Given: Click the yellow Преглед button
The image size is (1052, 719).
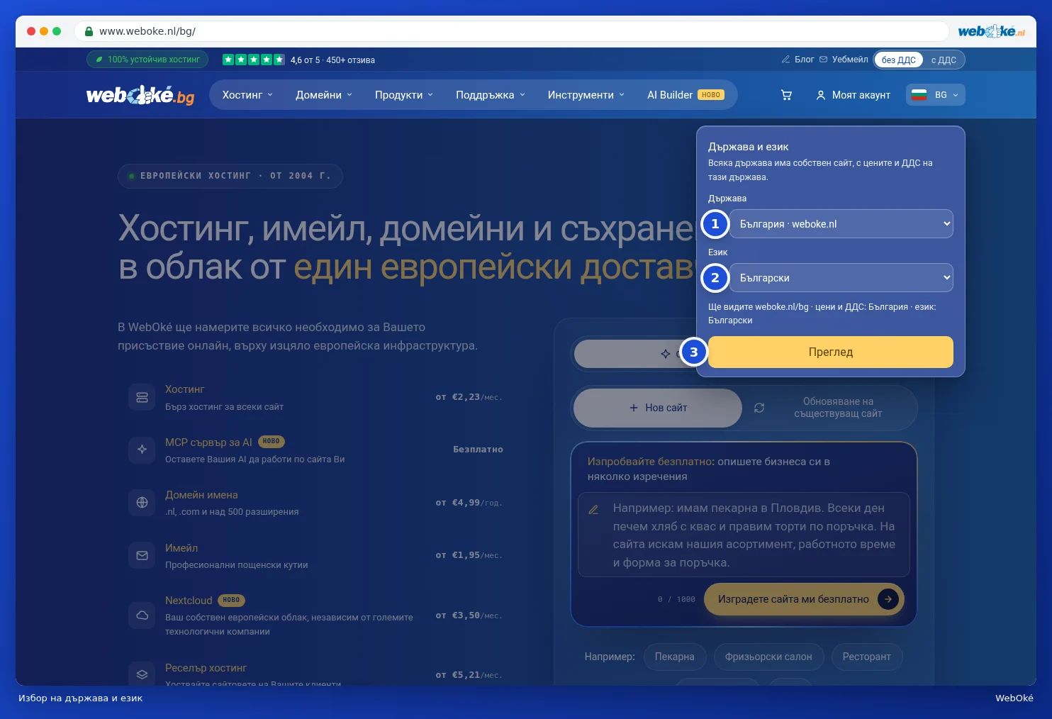Looking at the screenshot, I should (831, 352).
